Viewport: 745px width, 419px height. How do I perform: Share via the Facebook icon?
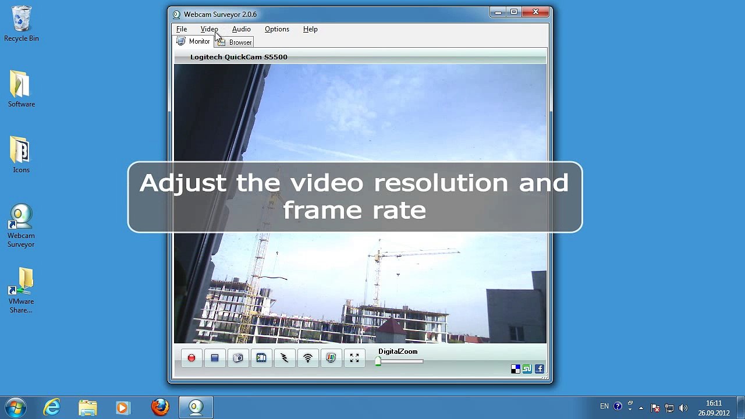[540, 369]
